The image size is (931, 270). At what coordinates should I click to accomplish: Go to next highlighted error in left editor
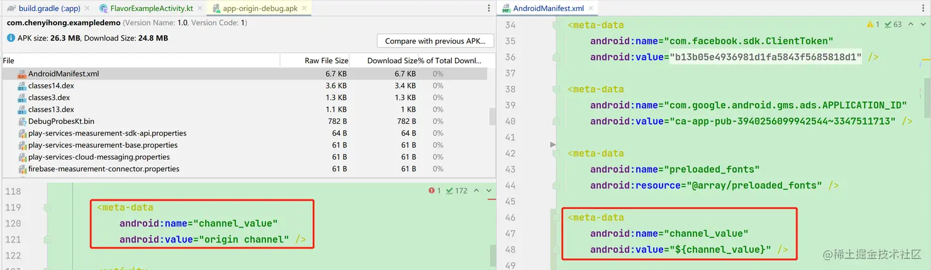[489, 191]
